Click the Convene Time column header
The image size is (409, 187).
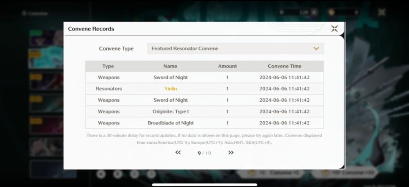click(284, 66)
